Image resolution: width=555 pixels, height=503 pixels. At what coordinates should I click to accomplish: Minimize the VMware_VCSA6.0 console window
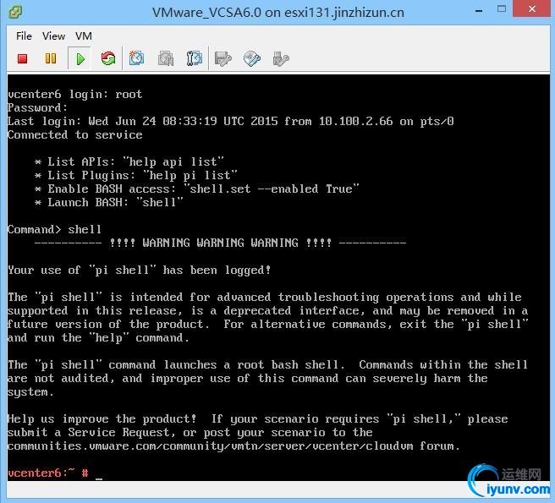[479, 11]
